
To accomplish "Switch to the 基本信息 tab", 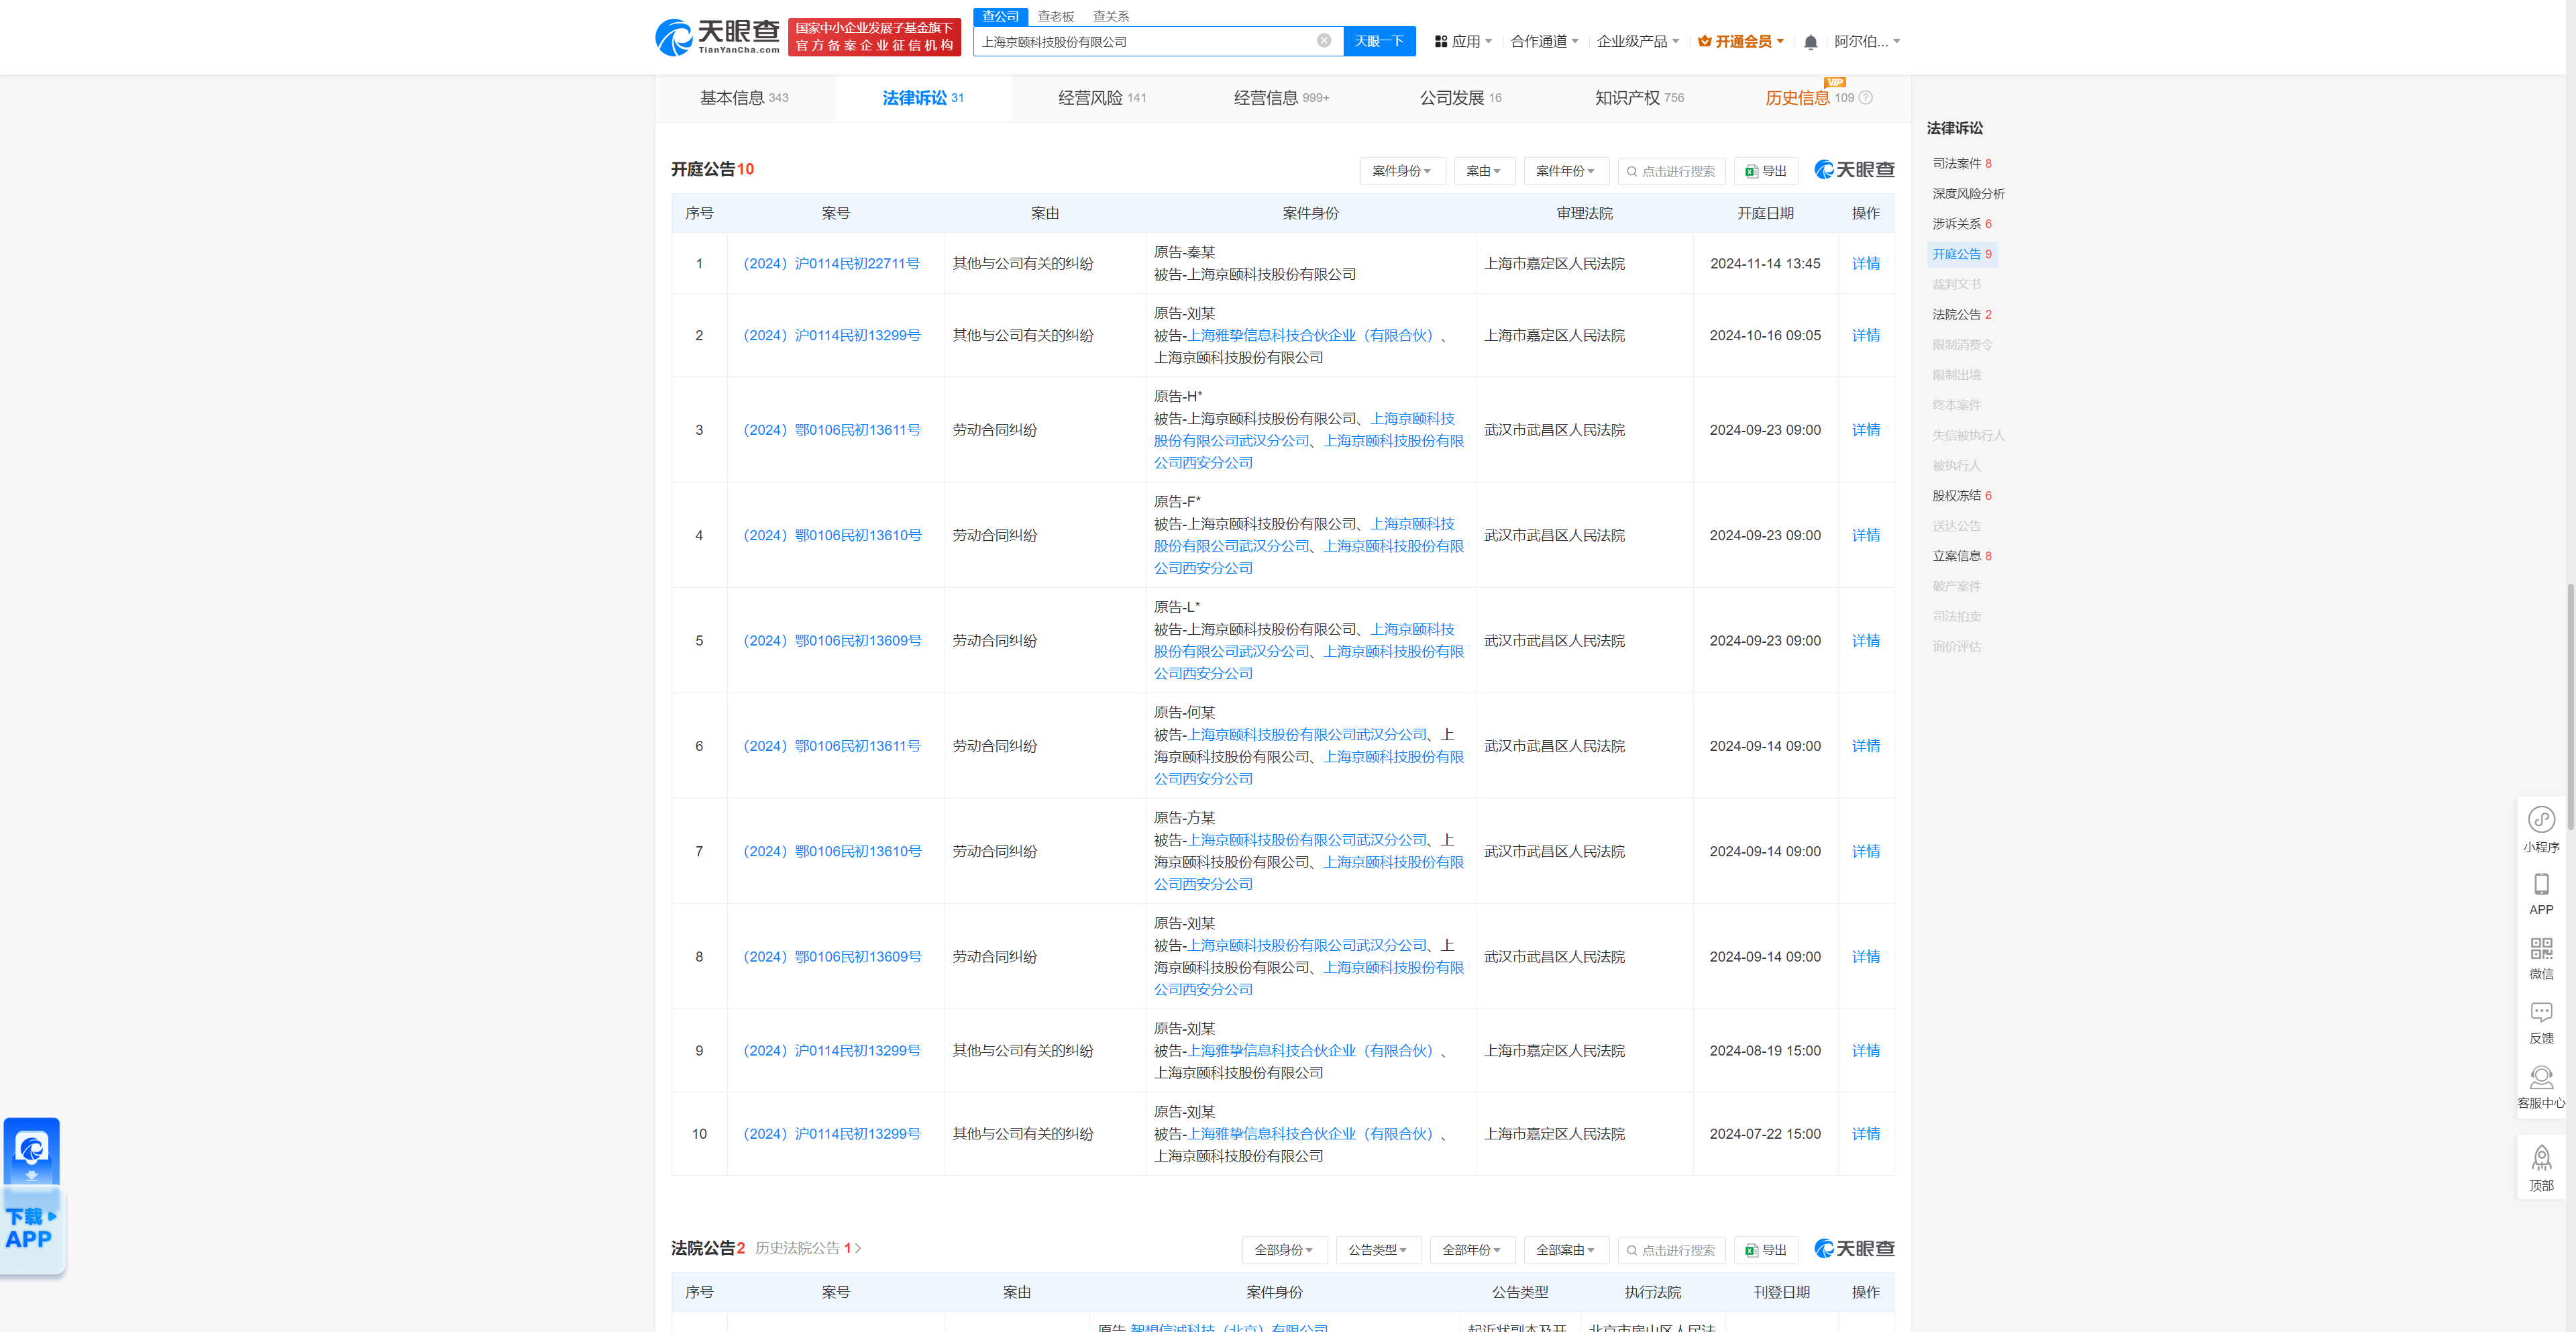I will 744,98.
